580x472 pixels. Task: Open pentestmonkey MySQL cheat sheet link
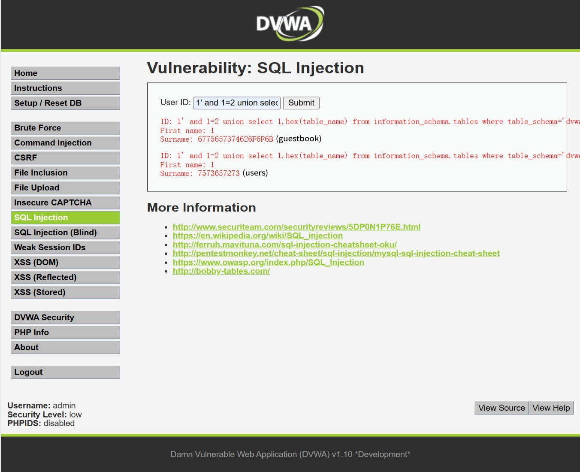(x=336, y=254)
